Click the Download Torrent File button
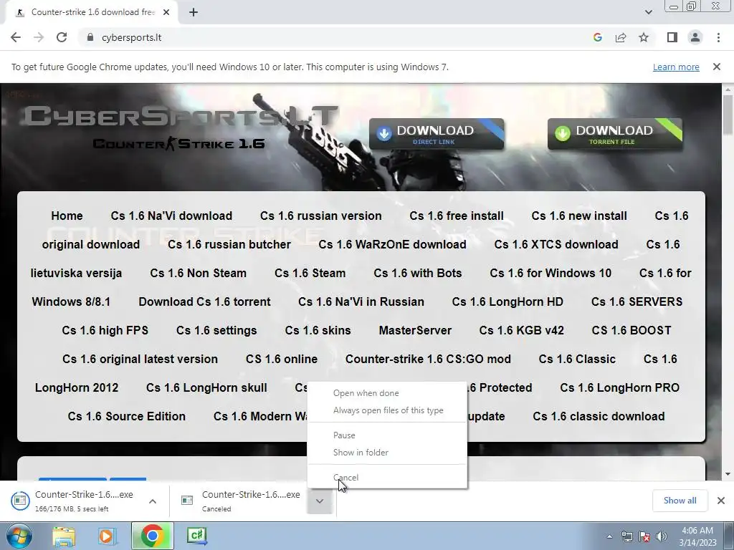 point(615,134)
